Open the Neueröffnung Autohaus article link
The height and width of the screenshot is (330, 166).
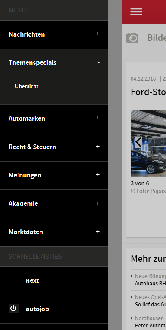point(150,280)
